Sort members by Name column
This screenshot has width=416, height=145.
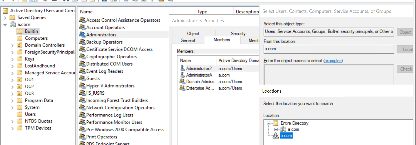pyautogui.click(x=197, y=60)
